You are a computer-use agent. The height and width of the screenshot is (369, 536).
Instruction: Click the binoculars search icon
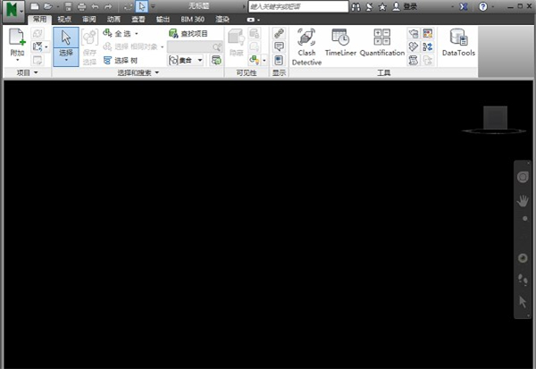(x=356, y=6)
